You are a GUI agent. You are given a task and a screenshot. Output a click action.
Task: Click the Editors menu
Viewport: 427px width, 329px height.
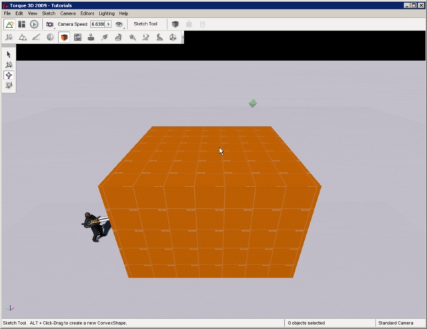coord(87,13)
